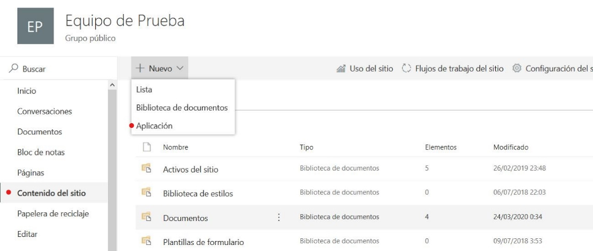Click the file type column header icon
Image resolution: width=593 pixels, height=251 pixels.
(146, 147)
